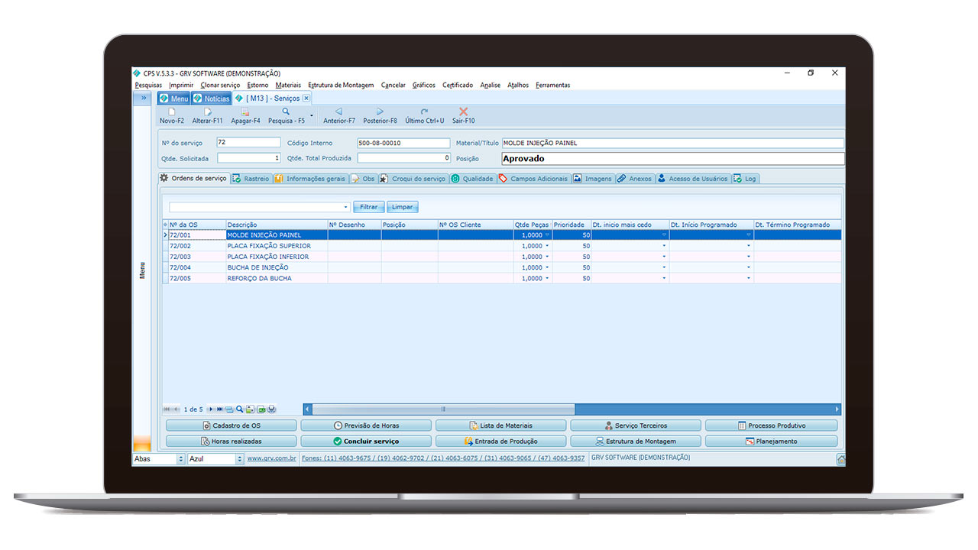
Task: Click the Excel export icon in grid navigator
Action: pyautogui.click(x=261, y=409)
